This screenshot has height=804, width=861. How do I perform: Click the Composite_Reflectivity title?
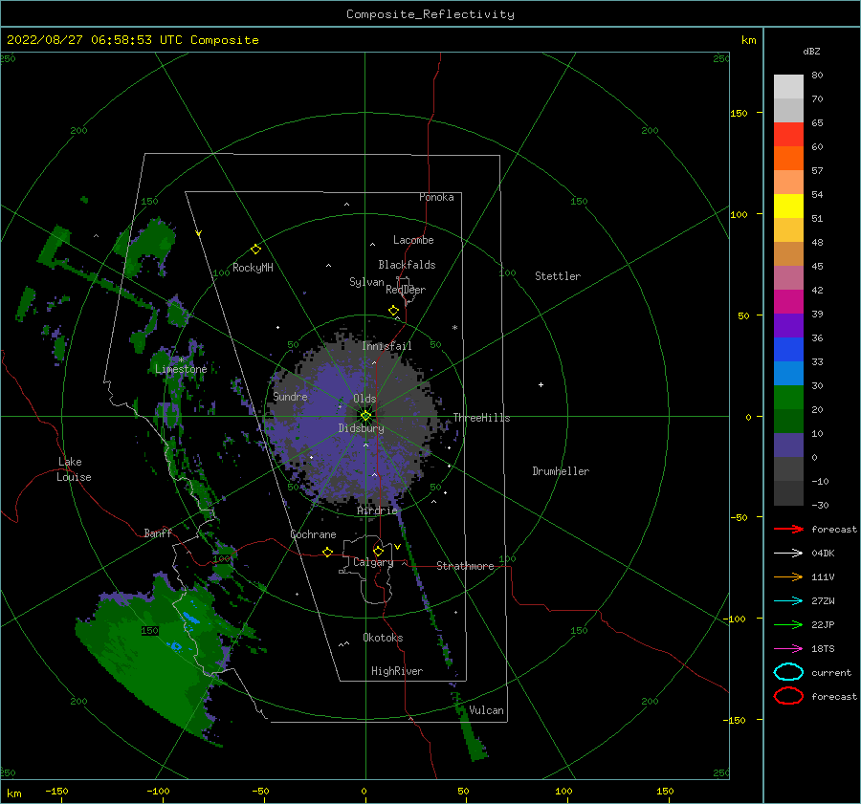click(x=430, y=14)
